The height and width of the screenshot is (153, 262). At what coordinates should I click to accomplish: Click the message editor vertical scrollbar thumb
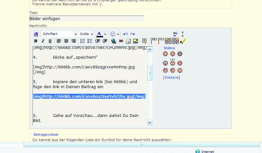coord(150,73)
